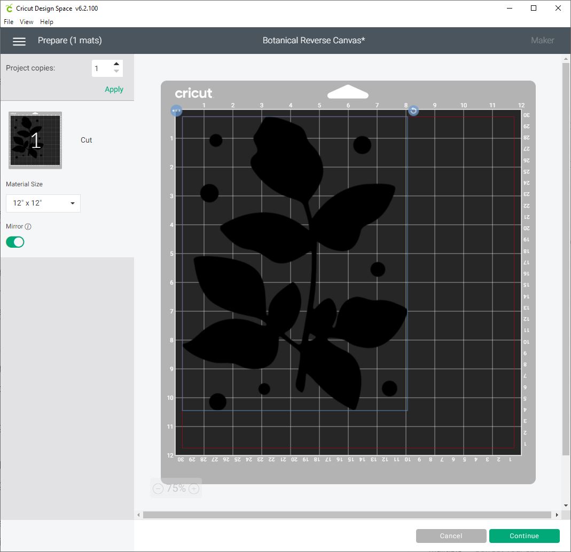The width and height of the screenshot is (571, 552).
Task: Click the Cricut logo in the title bar
Action: pyautogui.click(x=7, y=8)
